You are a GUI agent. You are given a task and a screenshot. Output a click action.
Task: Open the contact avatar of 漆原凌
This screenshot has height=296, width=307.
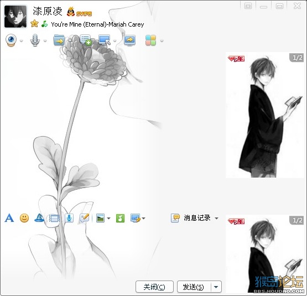15,17
